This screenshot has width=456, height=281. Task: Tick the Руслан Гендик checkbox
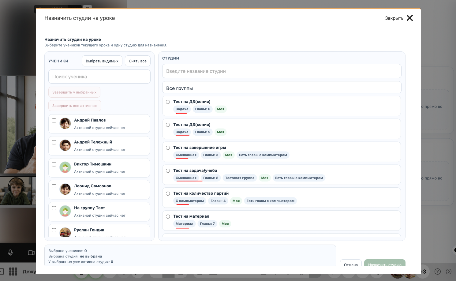coord(54,230)
